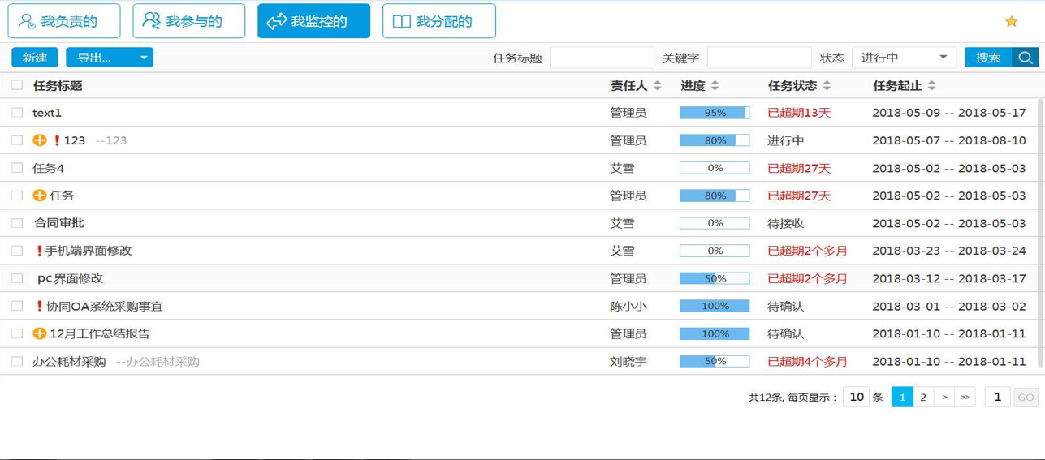Click the 95% progress bar of text1
Viewport: 1045px width, 460px height.
pyautogui.click(x=715, y=113)
